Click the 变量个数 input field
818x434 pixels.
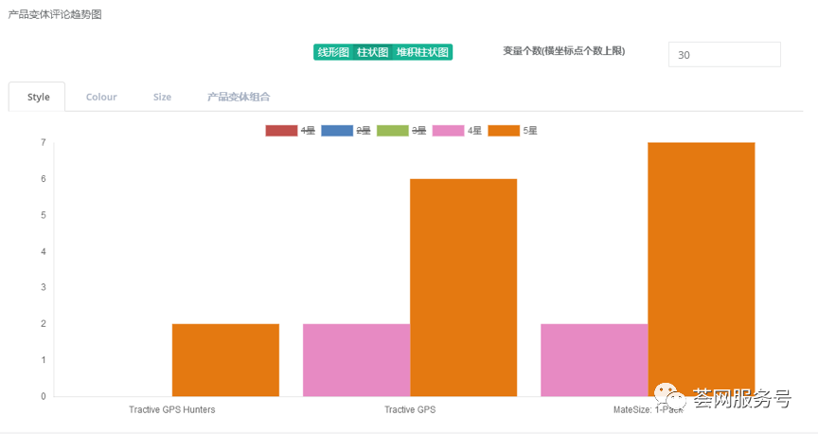pyautogui.click(x=724, y=55)
